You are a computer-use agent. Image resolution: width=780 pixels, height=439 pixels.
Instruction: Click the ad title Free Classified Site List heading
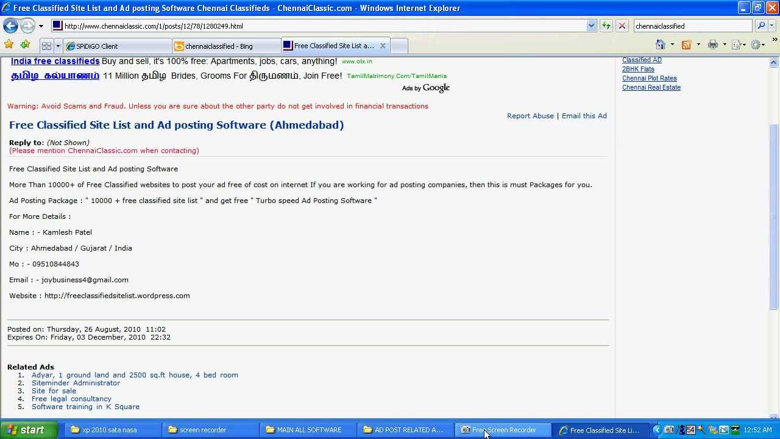(x=176, y=125)
